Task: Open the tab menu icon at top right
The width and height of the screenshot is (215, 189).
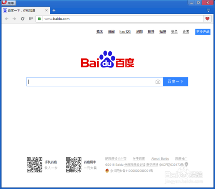Action: pos(209,10)
